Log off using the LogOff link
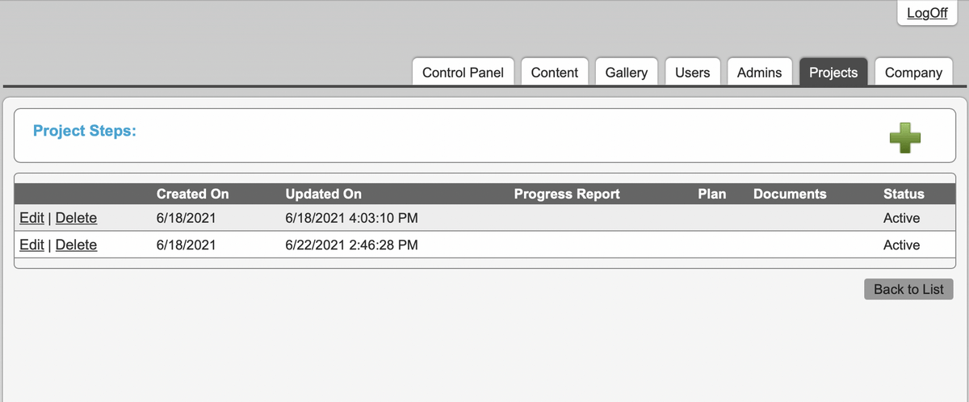 [x=927, y=14]
